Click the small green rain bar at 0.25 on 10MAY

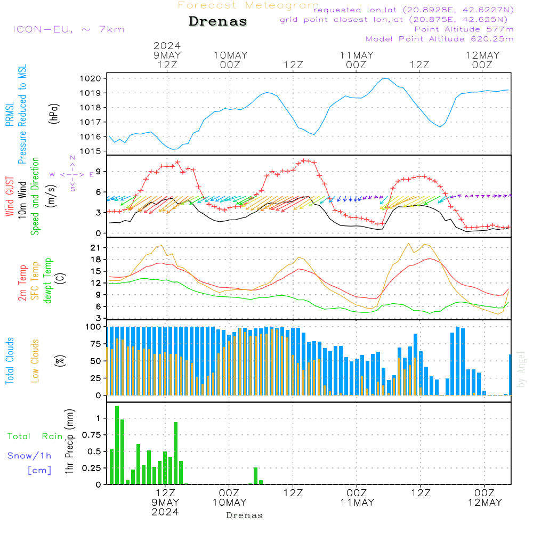coord(256,476)
